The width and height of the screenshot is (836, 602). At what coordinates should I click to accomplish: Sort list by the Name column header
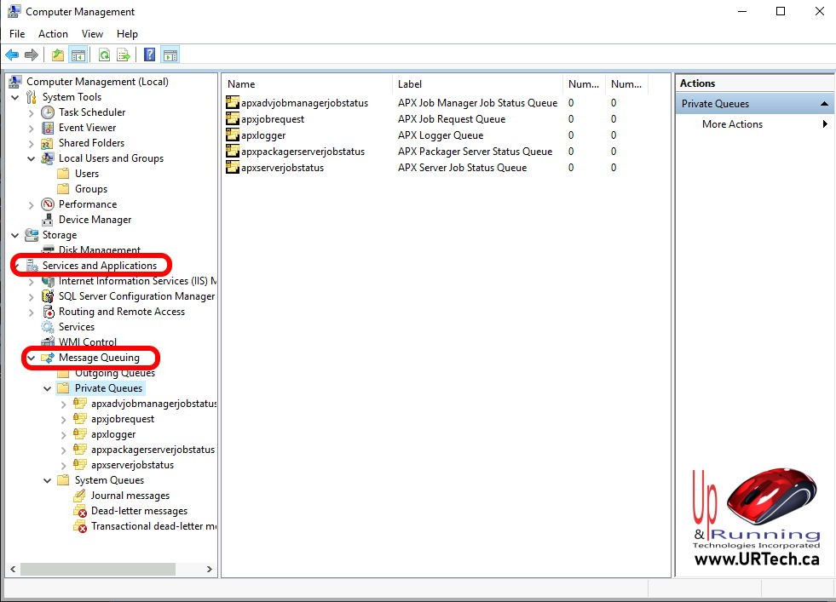[x=307, y=84]
